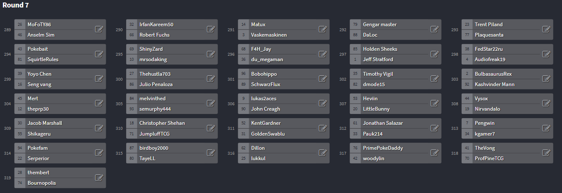This screenshot has width=562, height=193.
Task: Edit Trent Piland vs Plaquesanta match
Action: (546, 30)
